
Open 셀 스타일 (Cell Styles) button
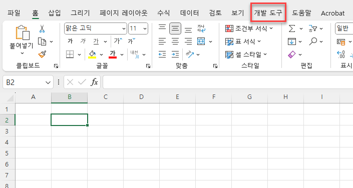click(x=246, y=54)
